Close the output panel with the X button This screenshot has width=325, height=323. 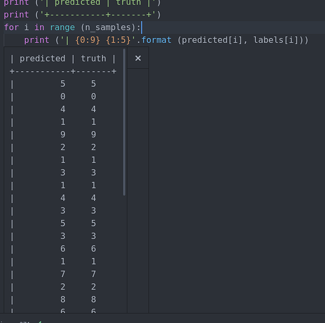138,58
